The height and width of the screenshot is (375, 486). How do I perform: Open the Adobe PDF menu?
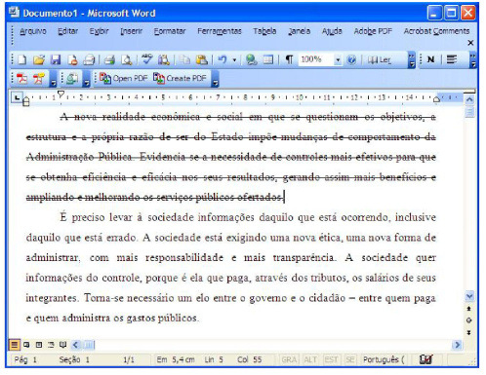coord(373,31)
